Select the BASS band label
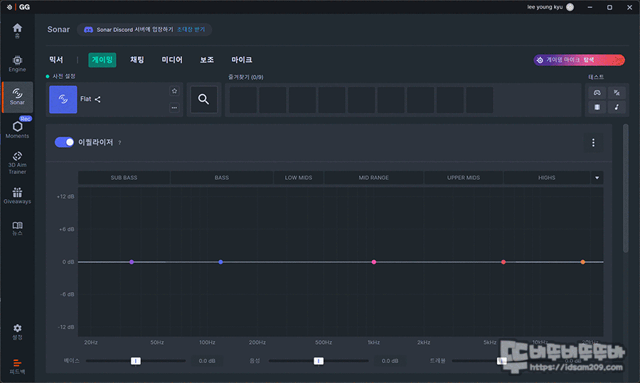 tap(222, 178)
